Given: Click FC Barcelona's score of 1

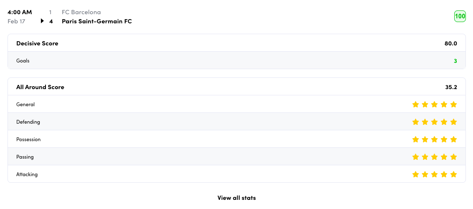Looking at the screenshot, I should (51, 12).
